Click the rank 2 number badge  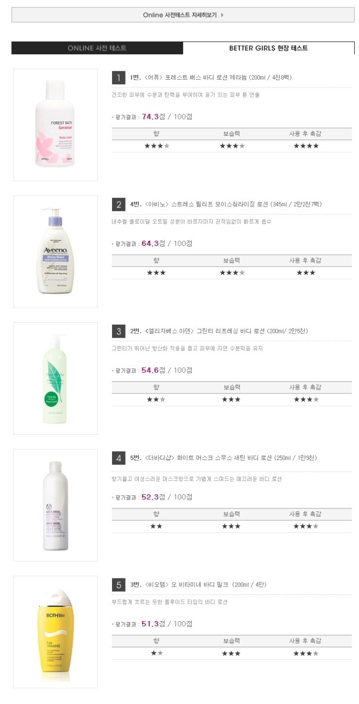[x=118, y=204]
